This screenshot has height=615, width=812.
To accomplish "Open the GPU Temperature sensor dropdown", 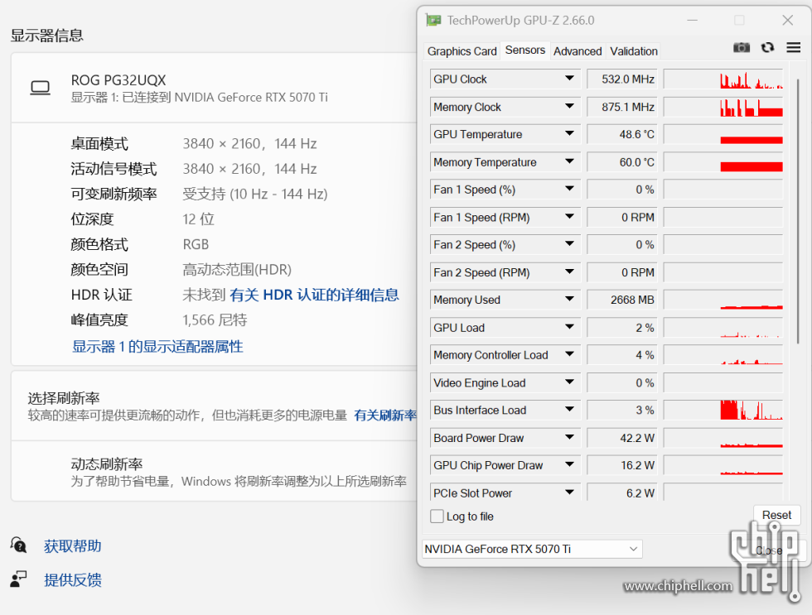I will coord(570,134).
